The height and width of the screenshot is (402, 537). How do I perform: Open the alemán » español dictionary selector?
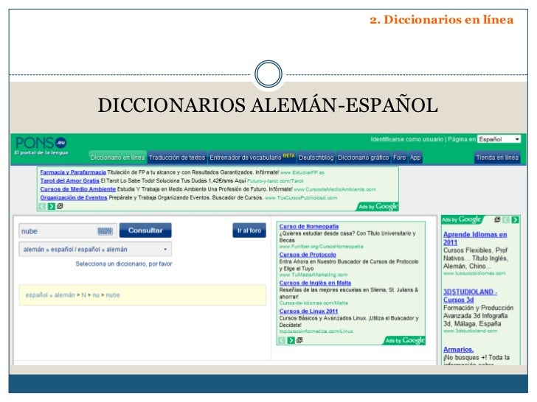coord(95,250)
